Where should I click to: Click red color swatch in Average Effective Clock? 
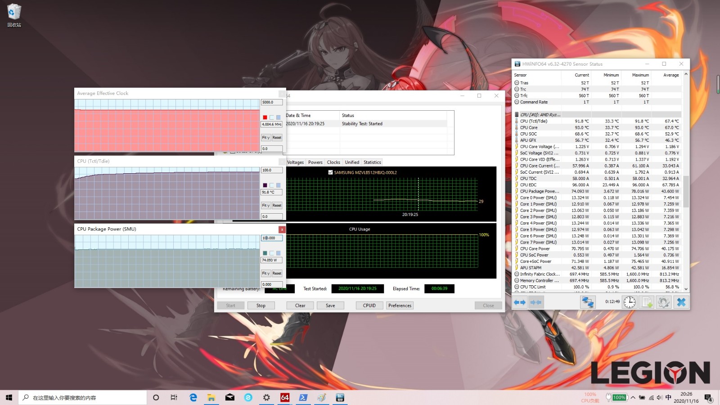click(265, 117)
